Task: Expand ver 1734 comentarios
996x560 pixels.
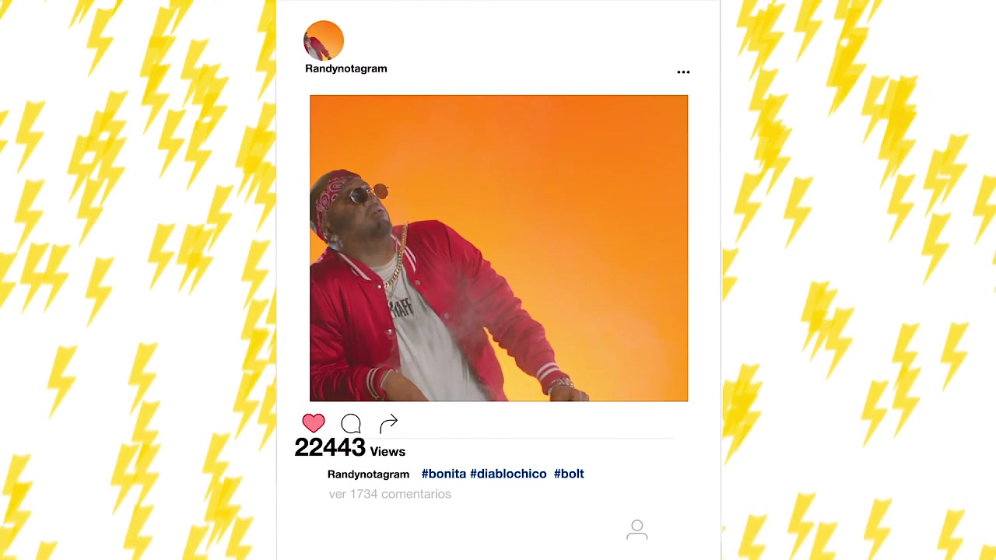Action: [x=390, y=494]
